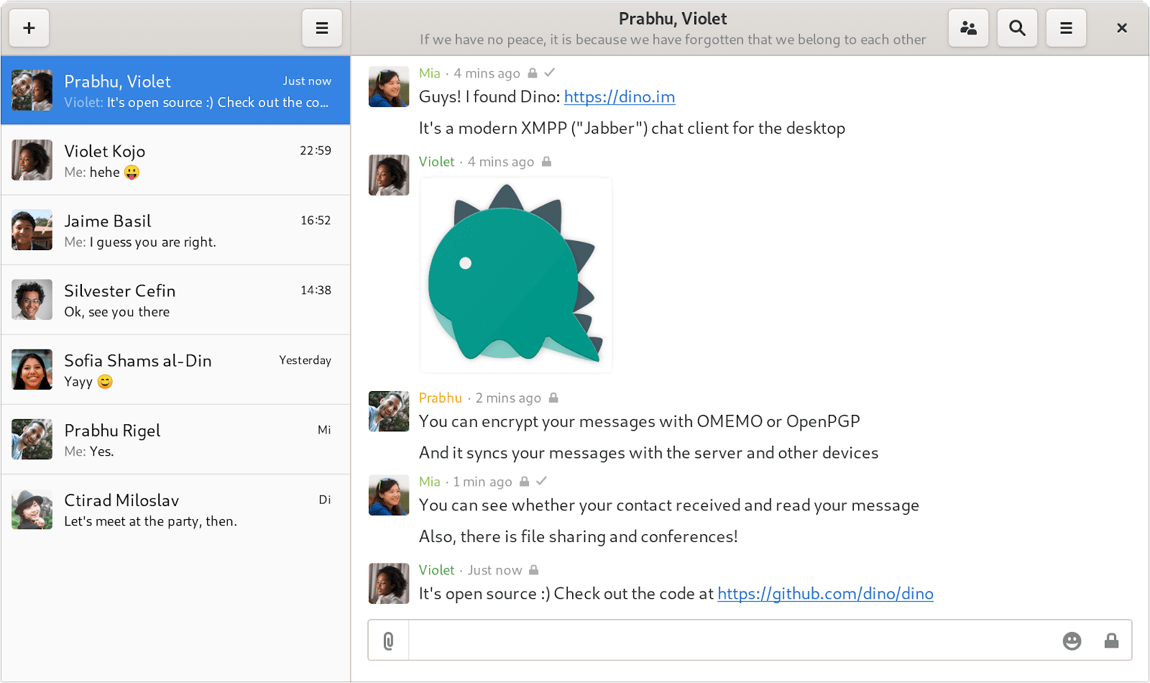Open the github.com/dino/dino link

point(825,594)
